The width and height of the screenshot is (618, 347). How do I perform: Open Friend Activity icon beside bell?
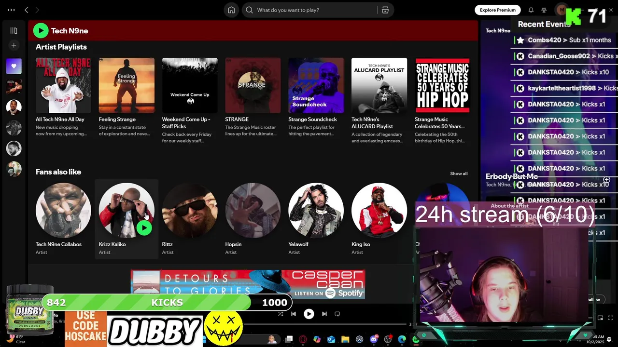click(x=544, y=10)
